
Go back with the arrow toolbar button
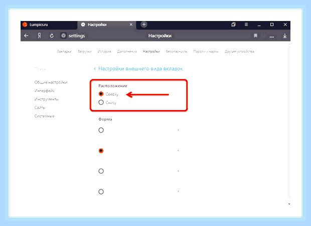[x=26, y=36]
